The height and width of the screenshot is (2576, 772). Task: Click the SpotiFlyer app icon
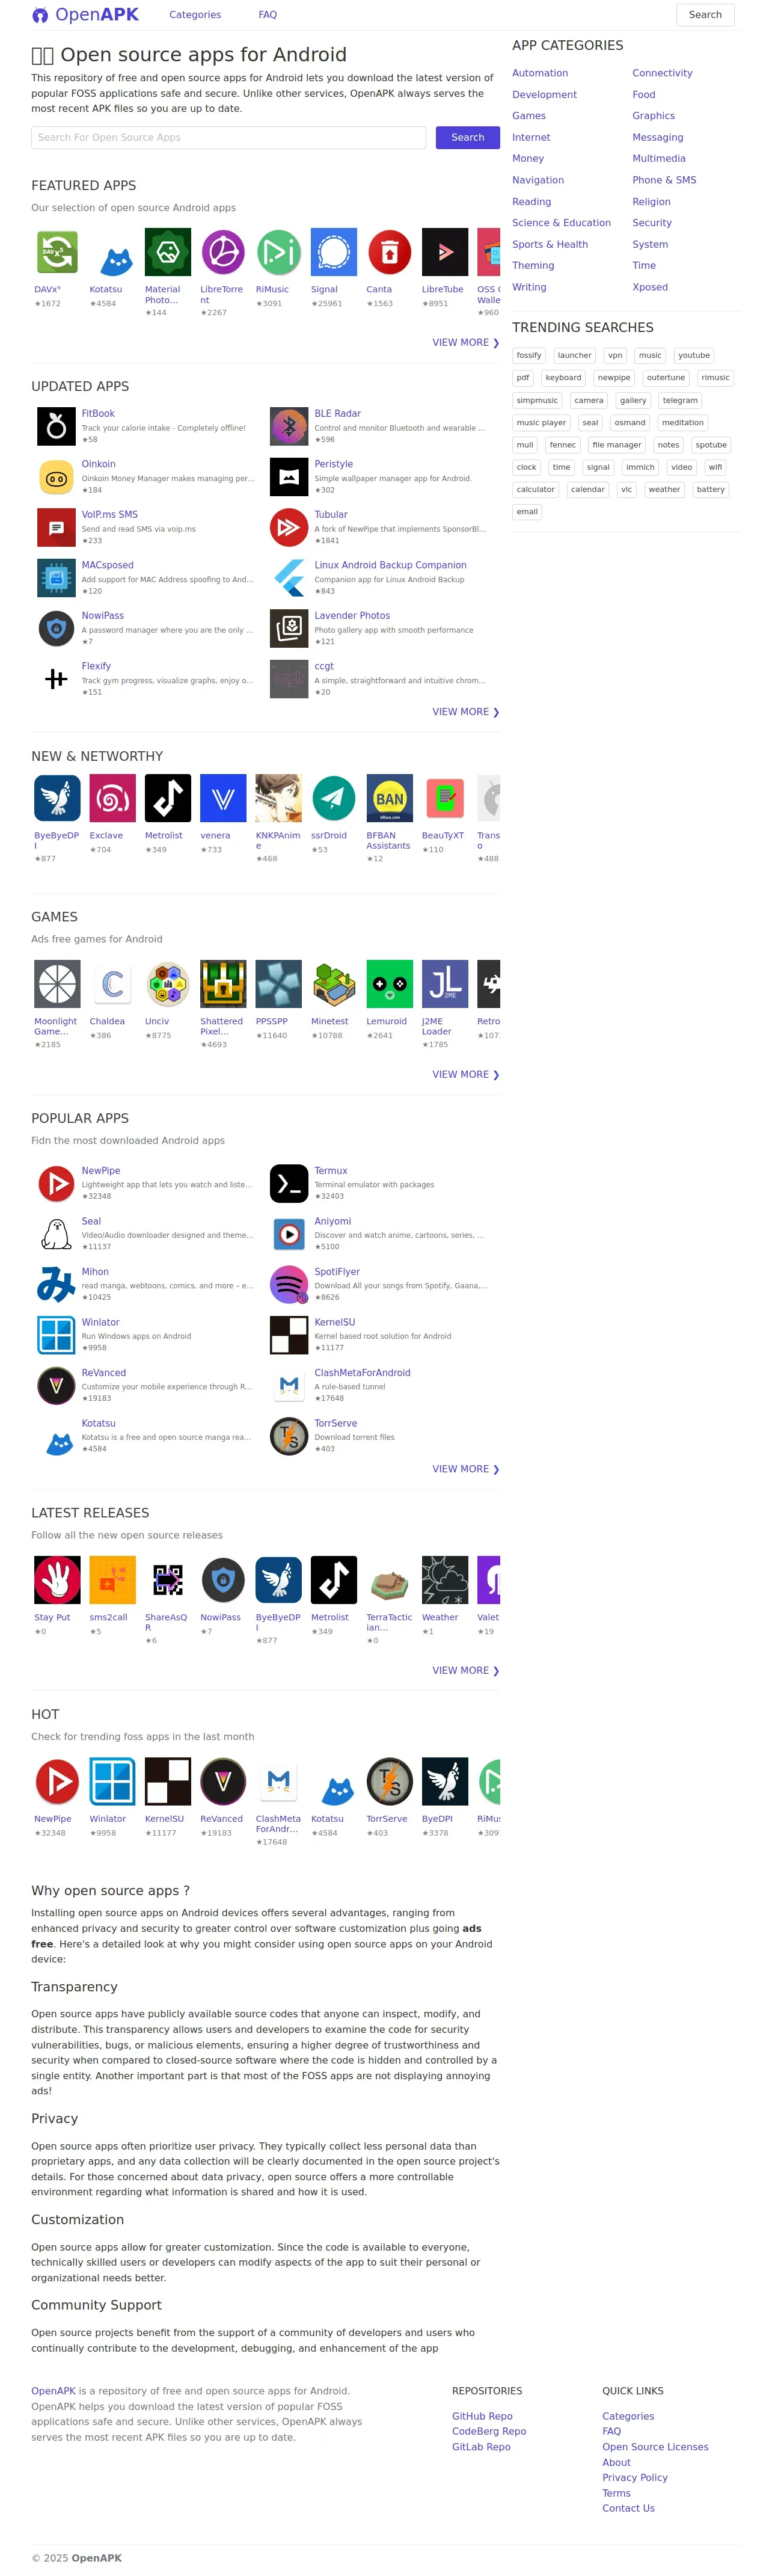pos(289,1284)
